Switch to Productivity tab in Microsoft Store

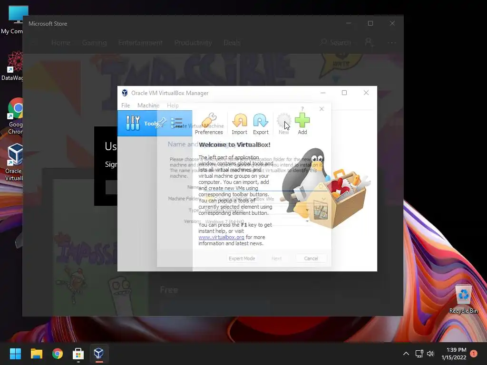(193, 42)
